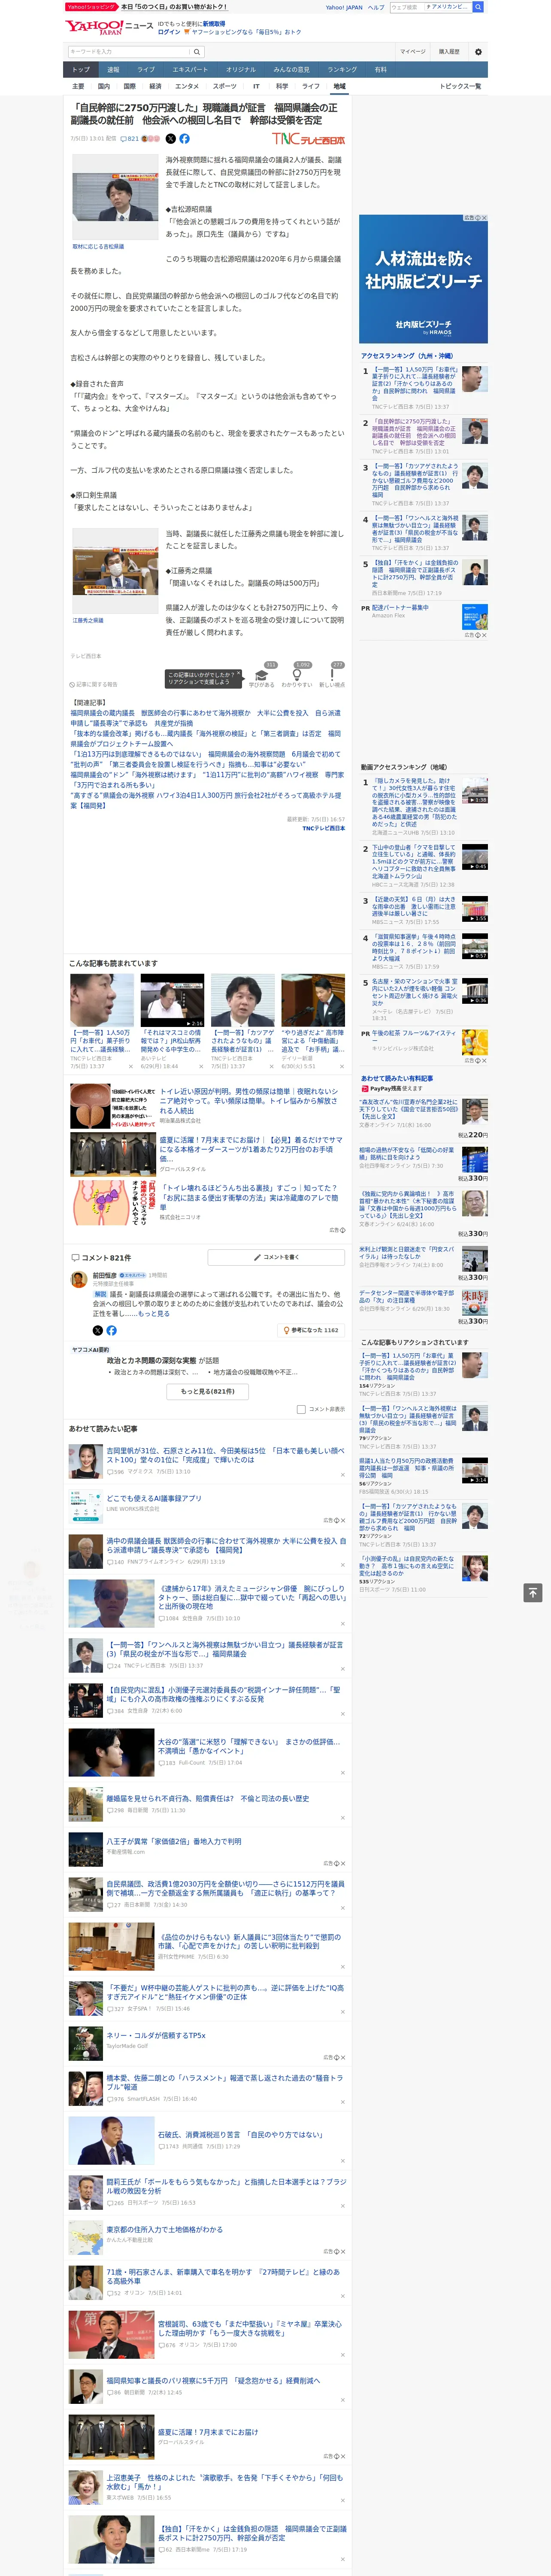Select the ライブ navigation tab
This screenshot has width=551, height=2576.
[x=146, y=70]
